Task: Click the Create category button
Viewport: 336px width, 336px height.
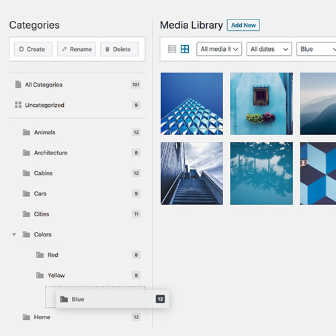Action: tap(33, 49)
